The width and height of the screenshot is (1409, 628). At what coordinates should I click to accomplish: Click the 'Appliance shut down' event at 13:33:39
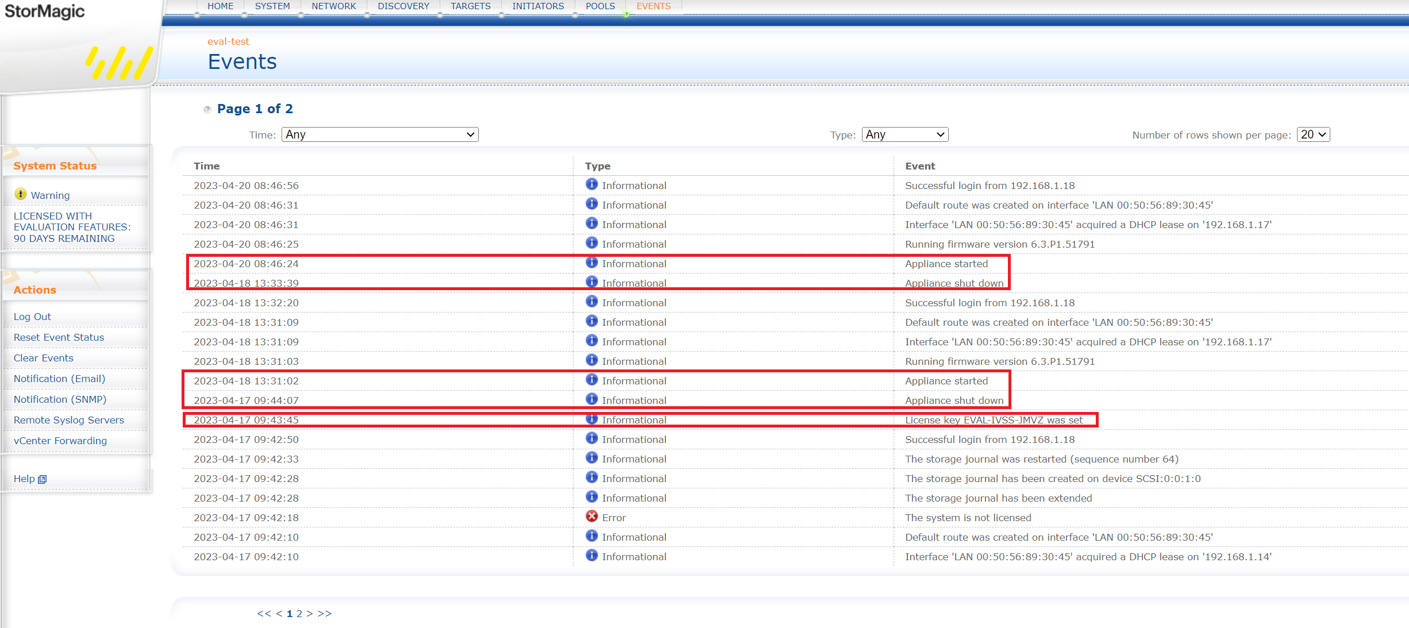954,283
